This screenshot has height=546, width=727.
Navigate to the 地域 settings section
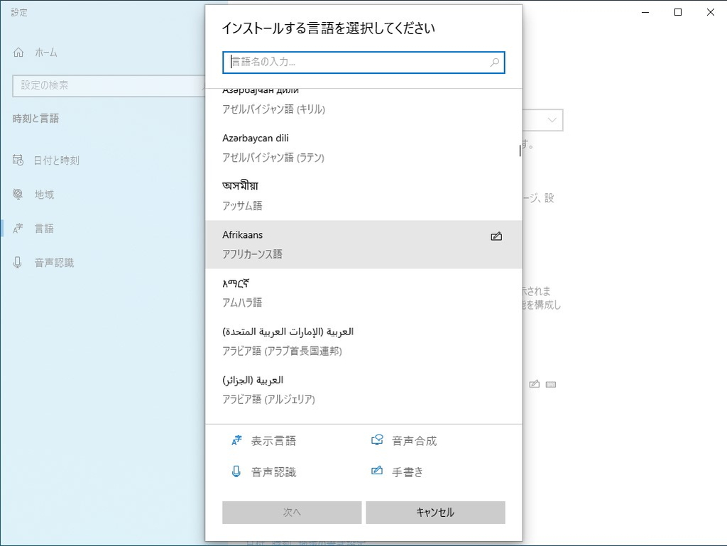43,194
